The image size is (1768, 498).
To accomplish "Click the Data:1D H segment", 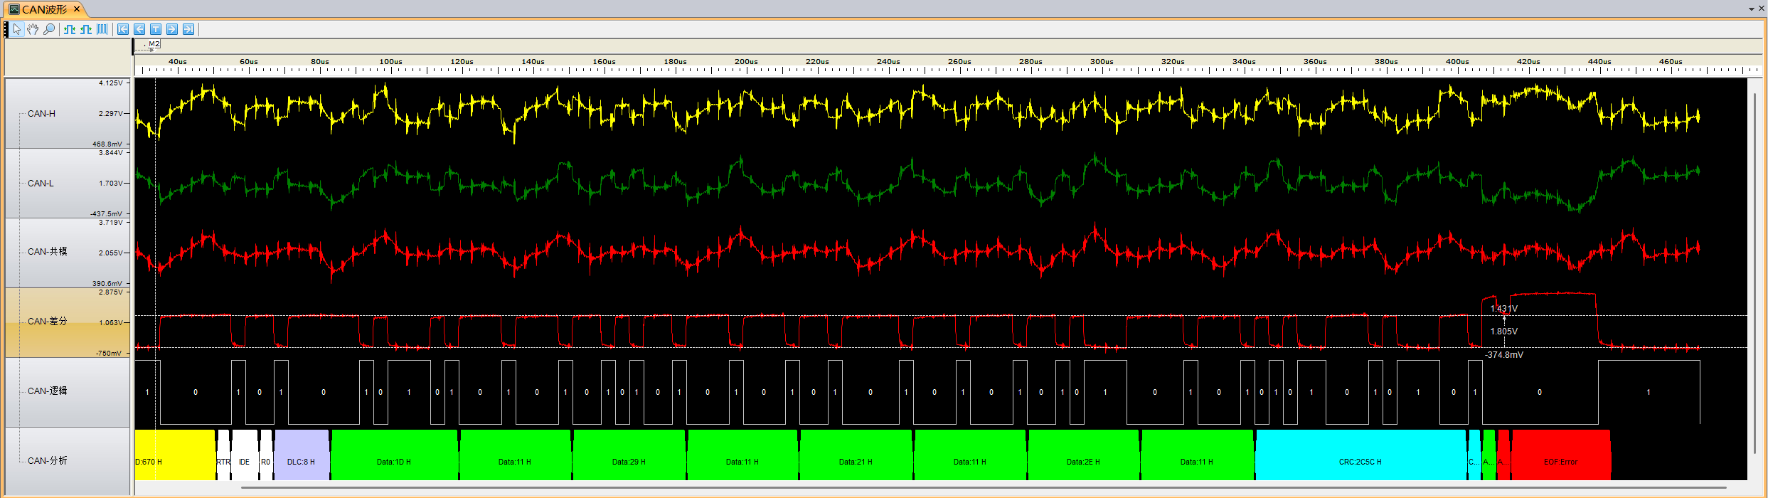I will click(x=394, y=455).
